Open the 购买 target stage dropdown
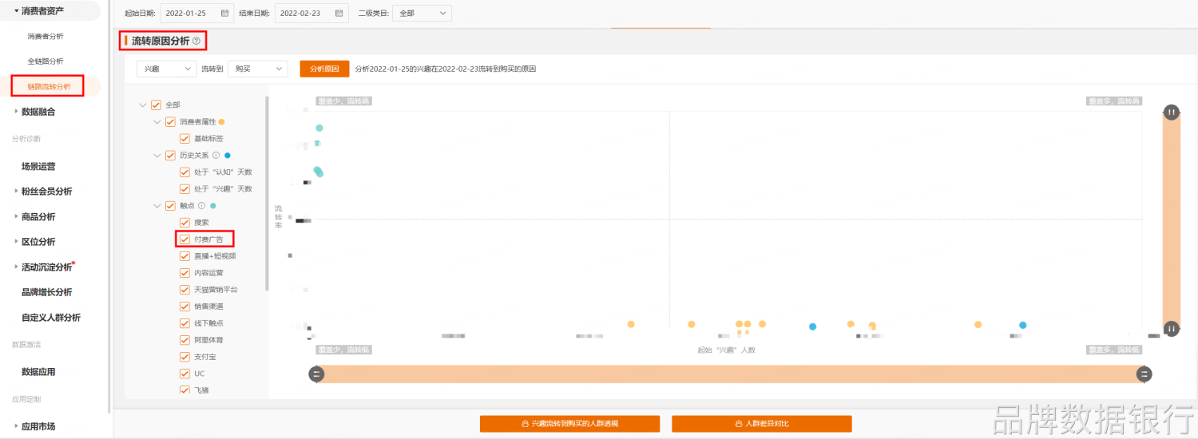 click(257, 69)
